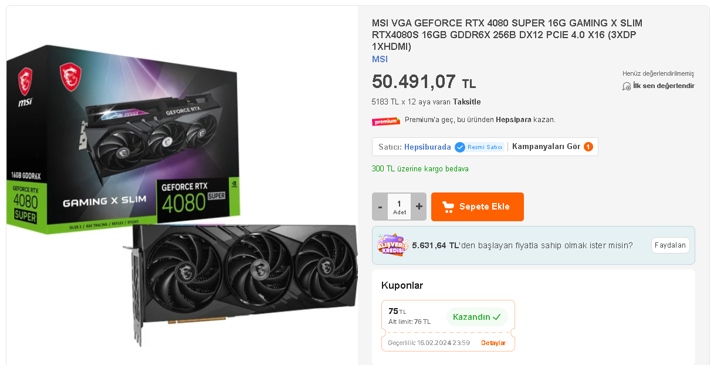Click the Kazandın coupon button
The height and width of the screenshot is (365, 714).
click(x=477, y=317)
